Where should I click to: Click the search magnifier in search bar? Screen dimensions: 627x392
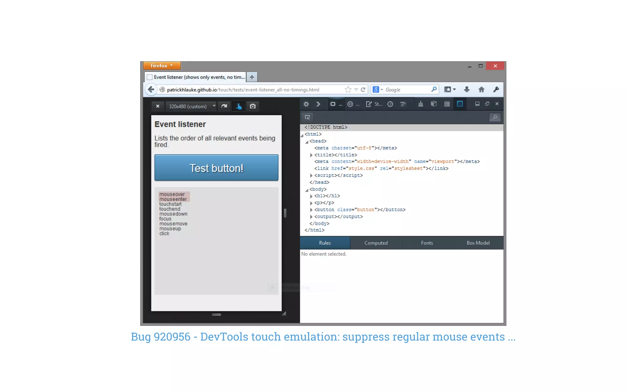[434, 89]
